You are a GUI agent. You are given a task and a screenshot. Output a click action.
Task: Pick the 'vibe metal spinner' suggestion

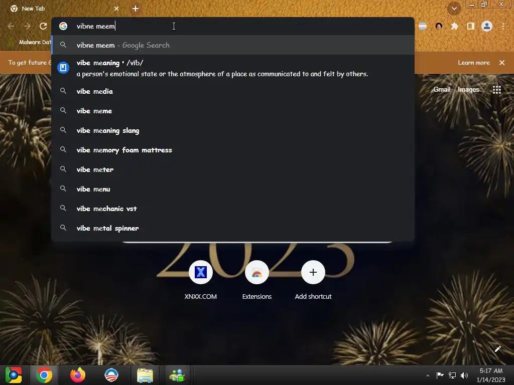[x=233, y=228]
